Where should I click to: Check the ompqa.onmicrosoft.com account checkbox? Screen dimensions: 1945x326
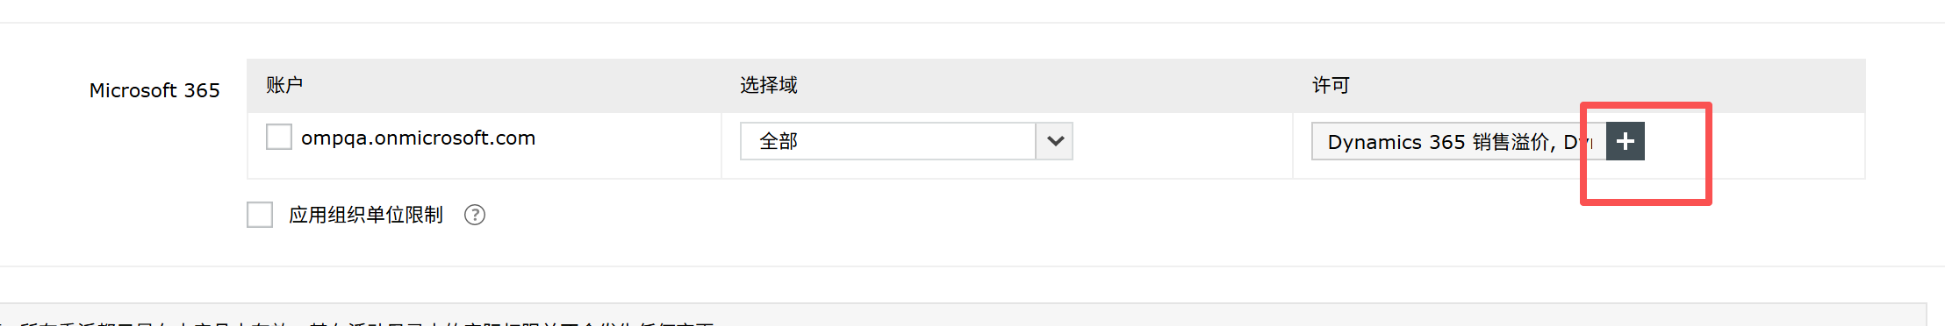[x=279, y=137]
